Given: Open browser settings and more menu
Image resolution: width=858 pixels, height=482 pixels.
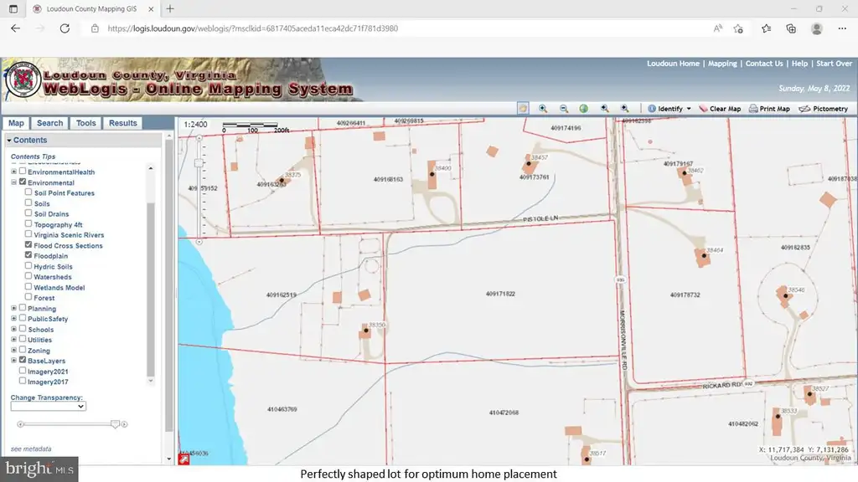Looking at the screenshot, I should [842, 28].
